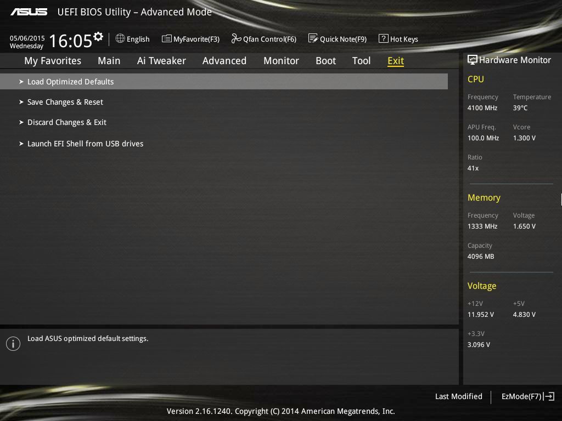
Task: Open Qfan Control(F6)
Action: coord(269,39)
